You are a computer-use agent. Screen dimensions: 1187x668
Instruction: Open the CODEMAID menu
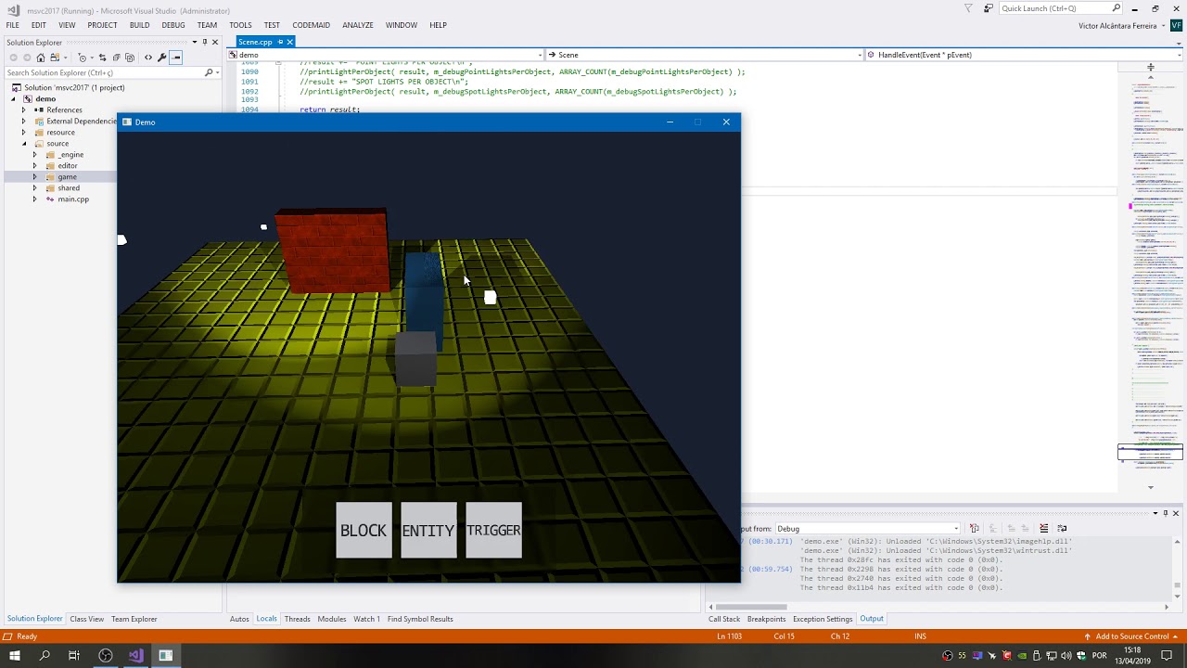(311, 25)
